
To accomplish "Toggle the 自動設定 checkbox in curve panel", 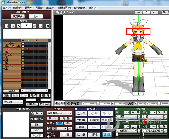I will coord(32,119).
